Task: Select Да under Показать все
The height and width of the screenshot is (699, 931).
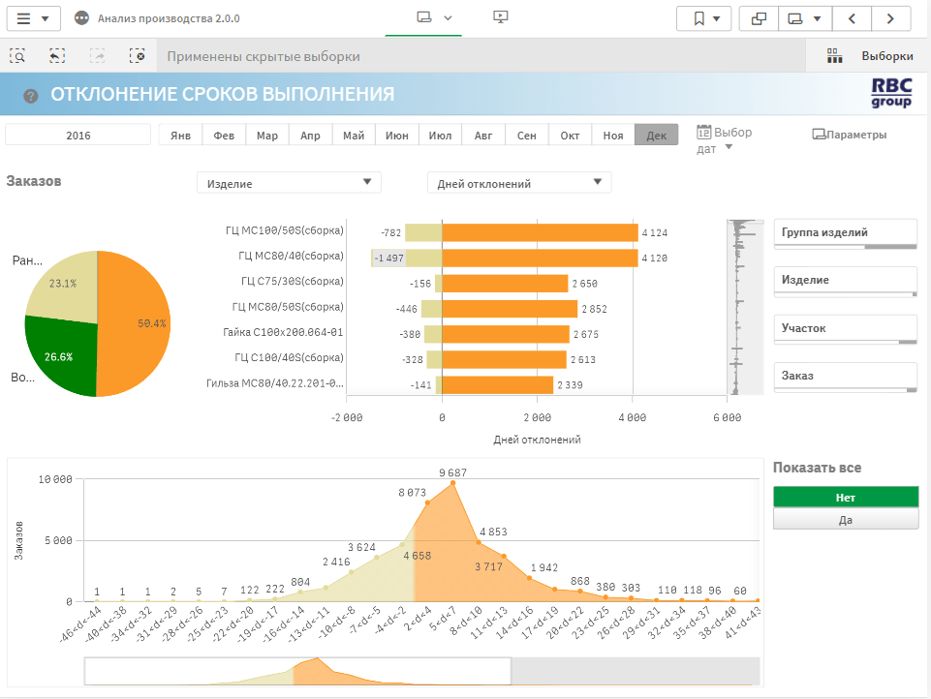Action: pos(845,519)
